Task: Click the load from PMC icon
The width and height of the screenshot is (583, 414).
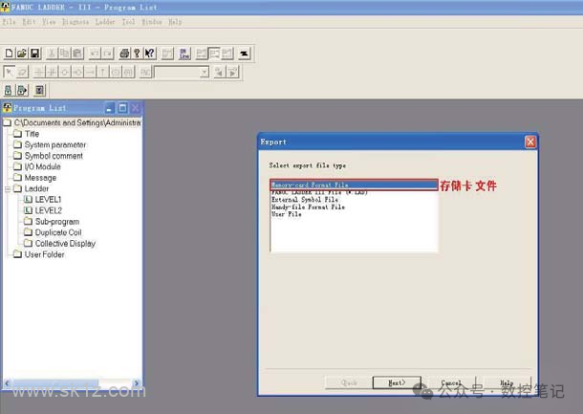Action: coord(9,90)
